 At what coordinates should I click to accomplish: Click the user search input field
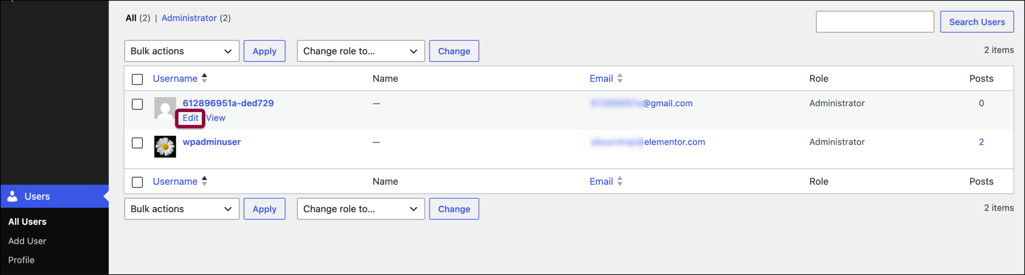pyautogui.click(x=875, y=22)
